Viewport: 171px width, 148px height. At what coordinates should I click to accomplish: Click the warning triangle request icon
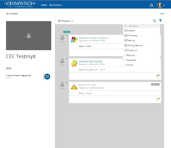point(74,87)
